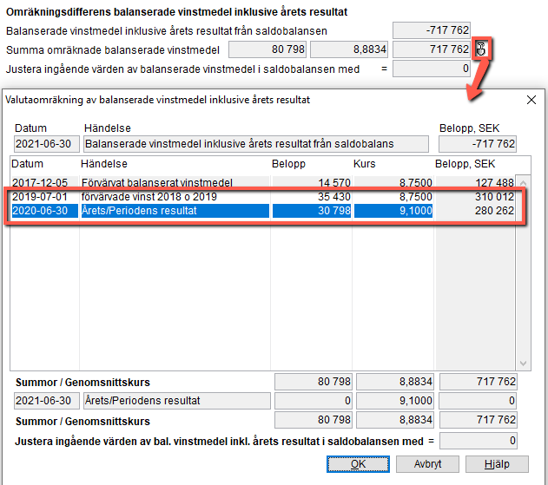Image resolution: width=548 pixels, height=485 pixels.
Task: Click highlighted 'Årets/Periodens resultat' list cell
Action: tap(175, 211)
